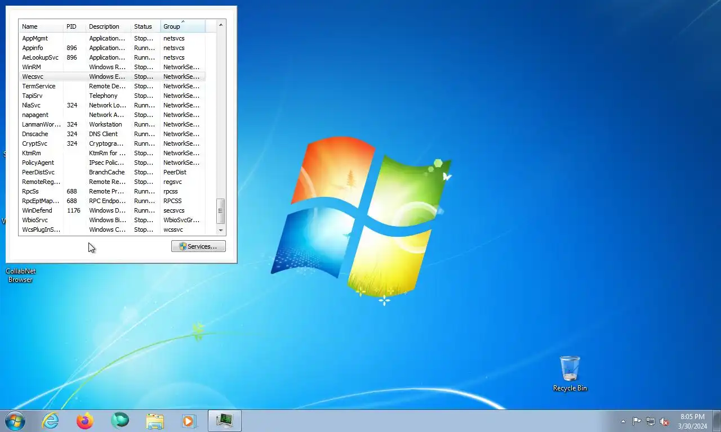Select the WinRM service row
721x432 pixels.
coord(112,67)
